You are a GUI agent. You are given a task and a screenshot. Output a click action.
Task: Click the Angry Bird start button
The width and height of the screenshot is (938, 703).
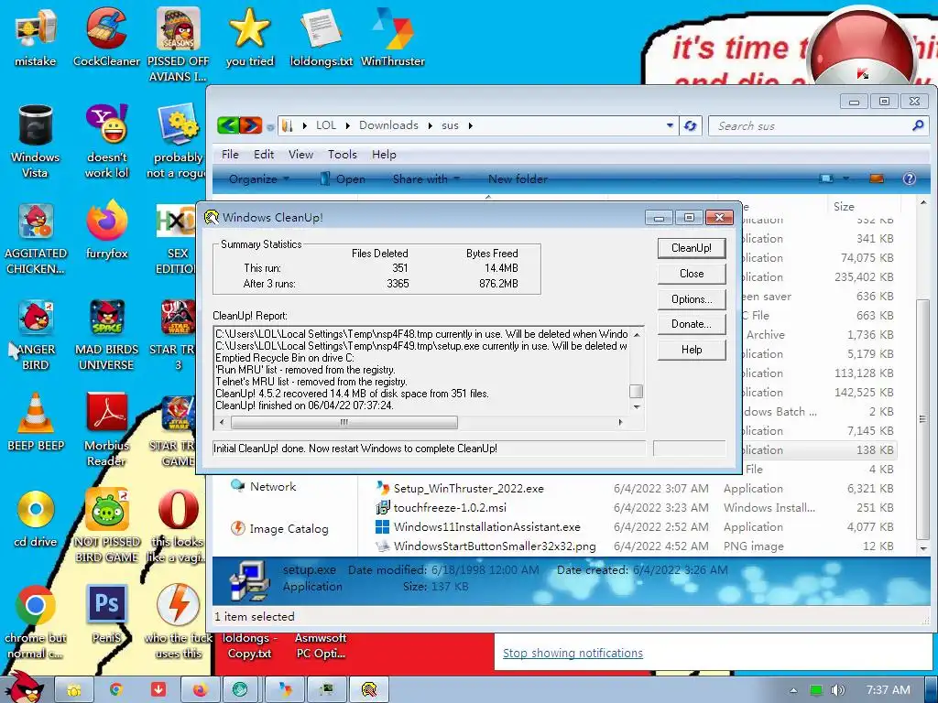[24, 687]
